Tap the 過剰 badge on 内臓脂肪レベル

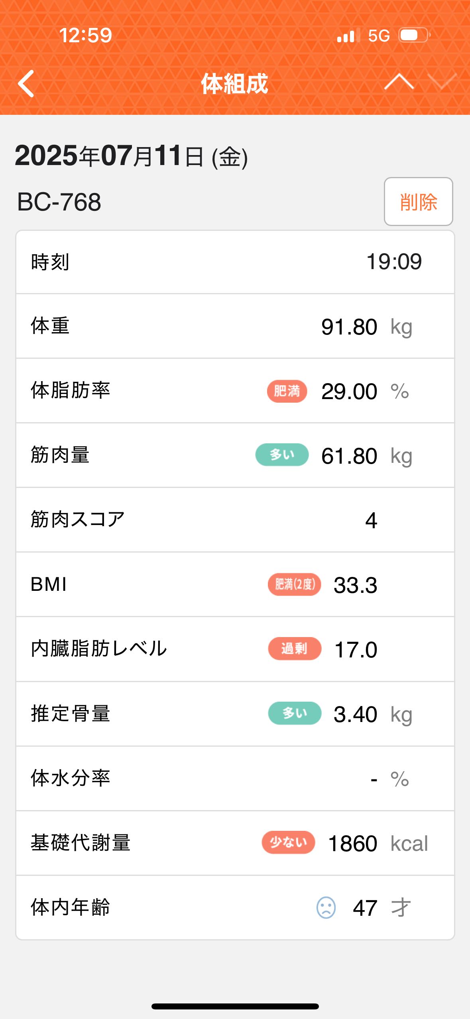pyautogui.click(x=294, y=649)
